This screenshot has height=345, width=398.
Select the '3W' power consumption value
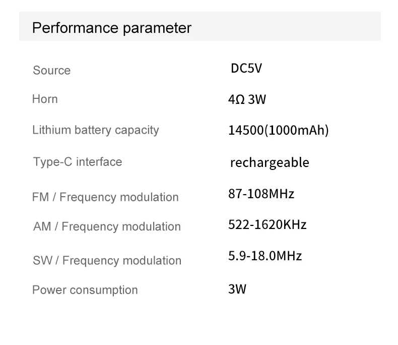(x=237, y=290)
